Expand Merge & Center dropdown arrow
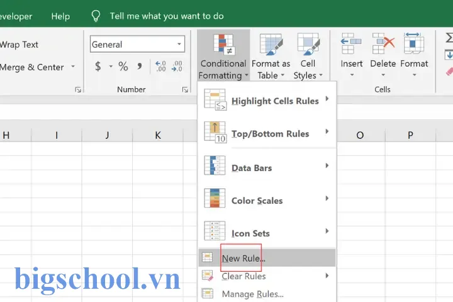Viewport: 453px width, 302px height. pos(73,67)
